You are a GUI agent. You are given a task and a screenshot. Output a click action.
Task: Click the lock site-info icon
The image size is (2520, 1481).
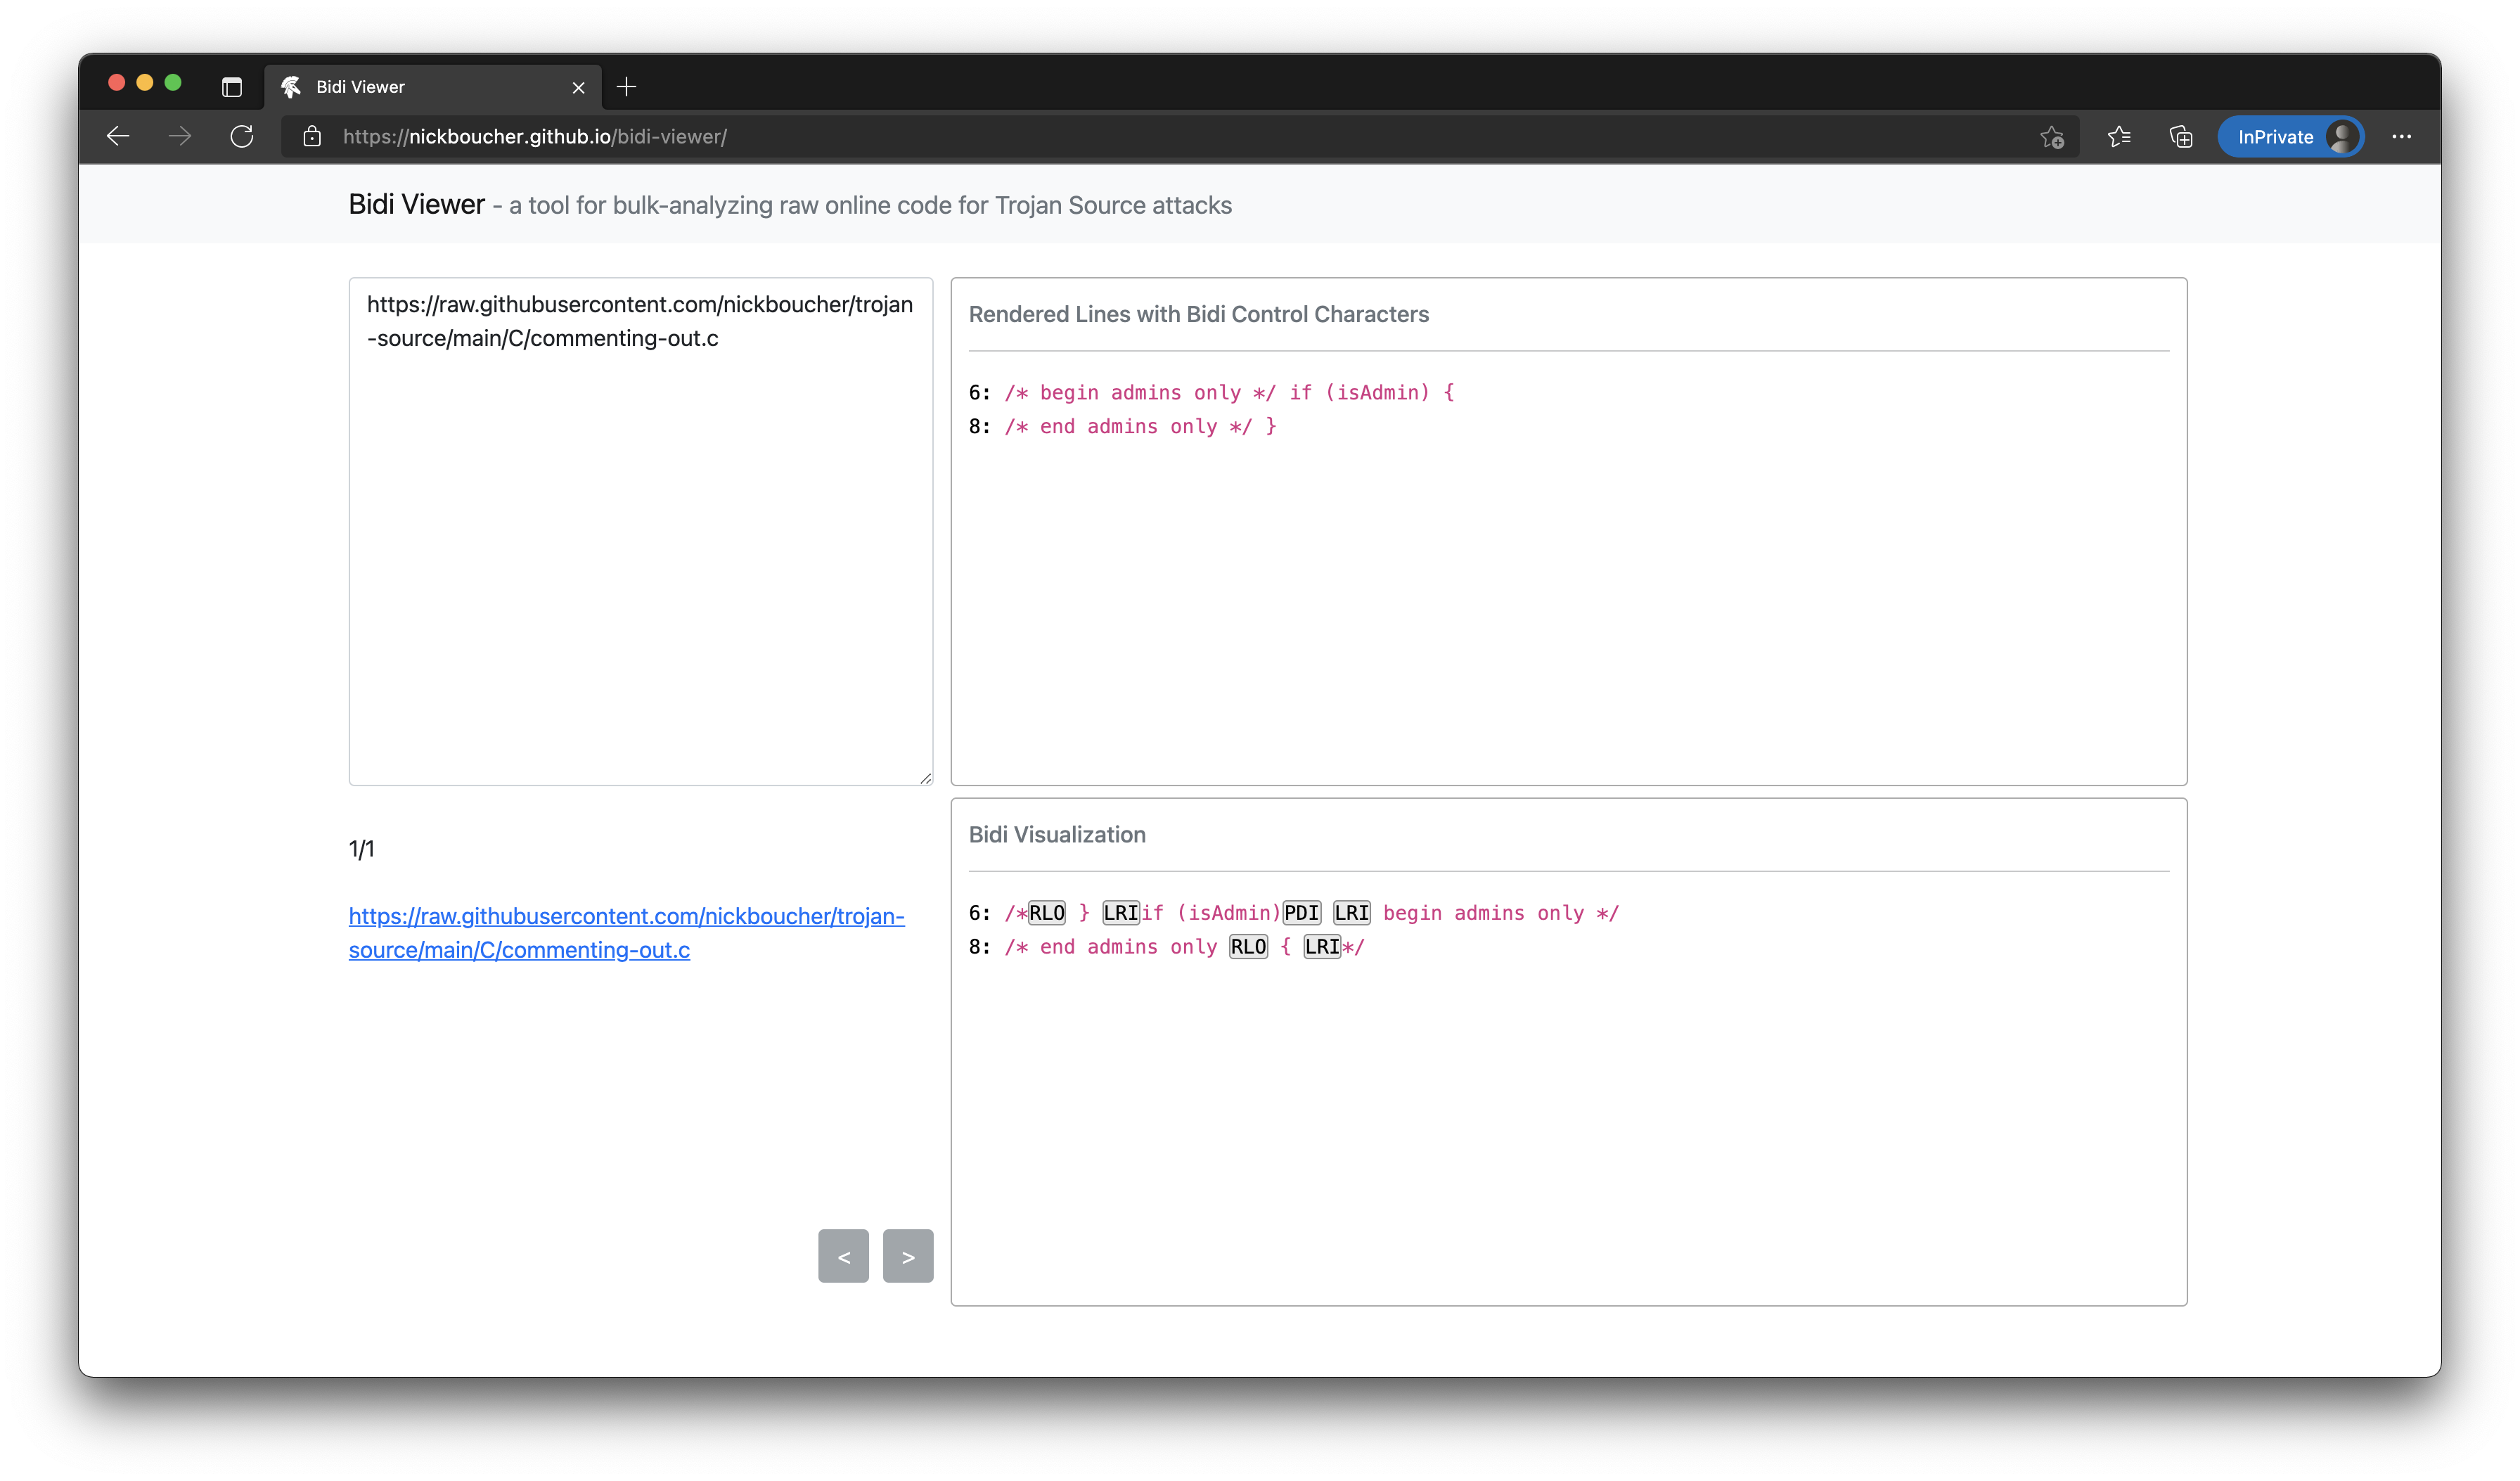pyautogui.click(x=312, y=137)
